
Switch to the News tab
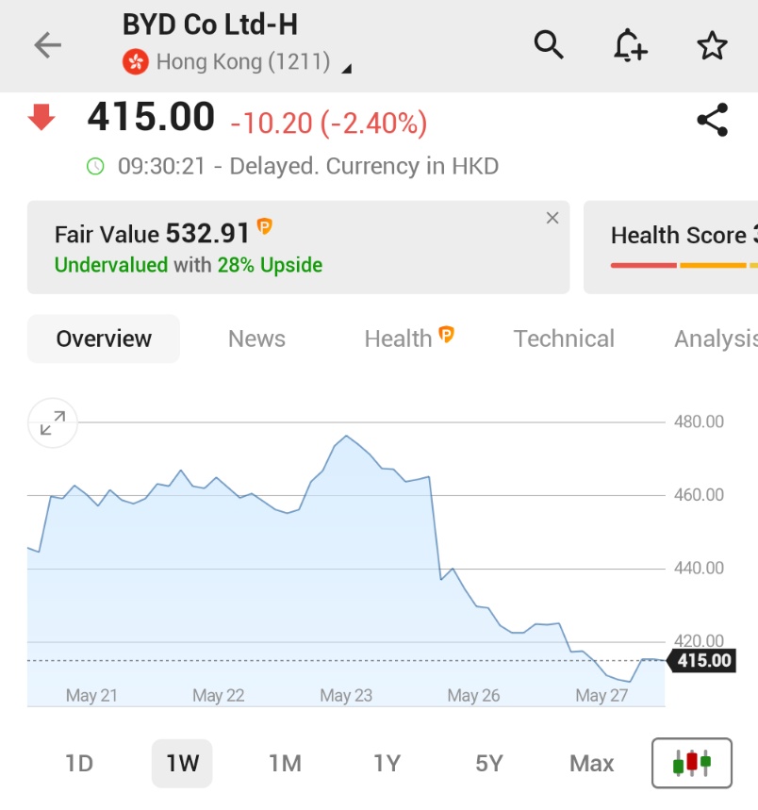(x=256, y=339)
